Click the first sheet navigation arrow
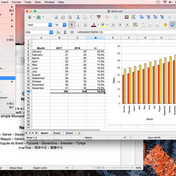 pyautogui.click(x=26, y=133)
